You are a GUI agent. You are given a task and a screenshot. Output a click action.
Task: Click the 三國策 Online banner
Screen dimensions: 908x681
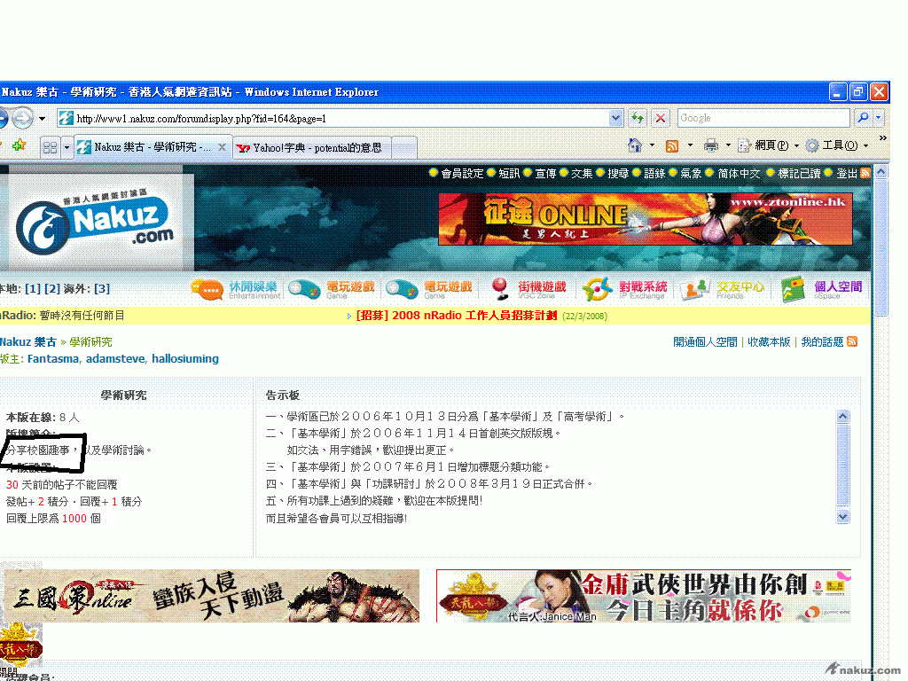(212, 596)
